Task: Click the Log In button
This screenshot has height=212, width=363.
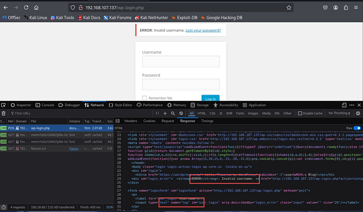Action: coord(211,98)
